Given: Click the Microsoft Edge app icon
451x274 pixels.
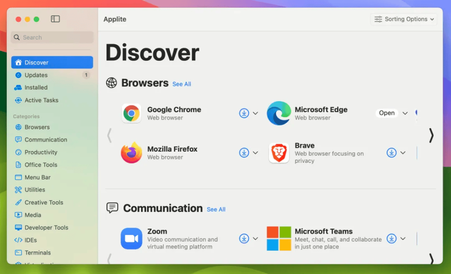Looking at the screenshot, I should 279,113.
